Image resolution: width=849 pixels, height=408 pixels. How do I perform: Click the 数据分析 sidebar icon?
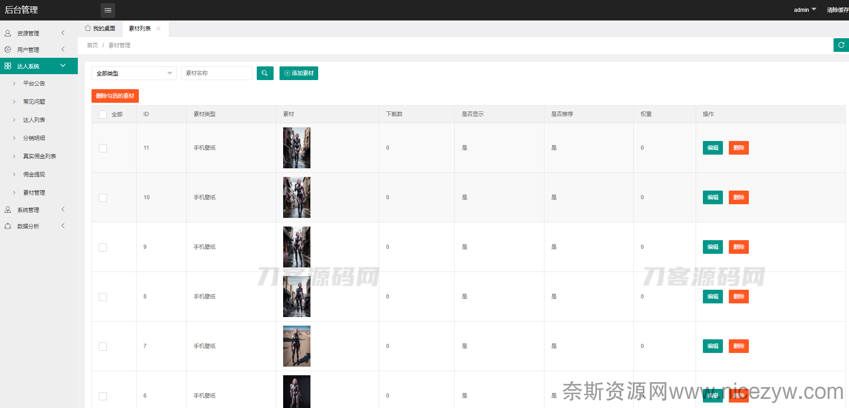[8, 226]
